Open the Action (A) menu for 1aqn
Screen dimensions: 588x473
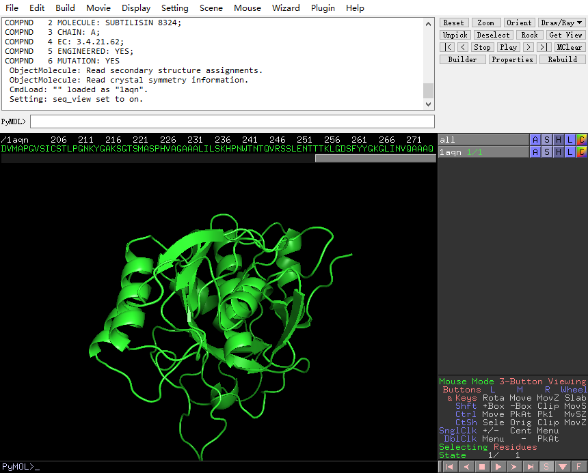535,152
